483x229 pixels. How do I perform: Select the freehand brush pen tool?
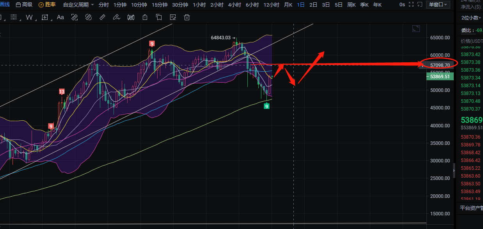pos(116,18)
